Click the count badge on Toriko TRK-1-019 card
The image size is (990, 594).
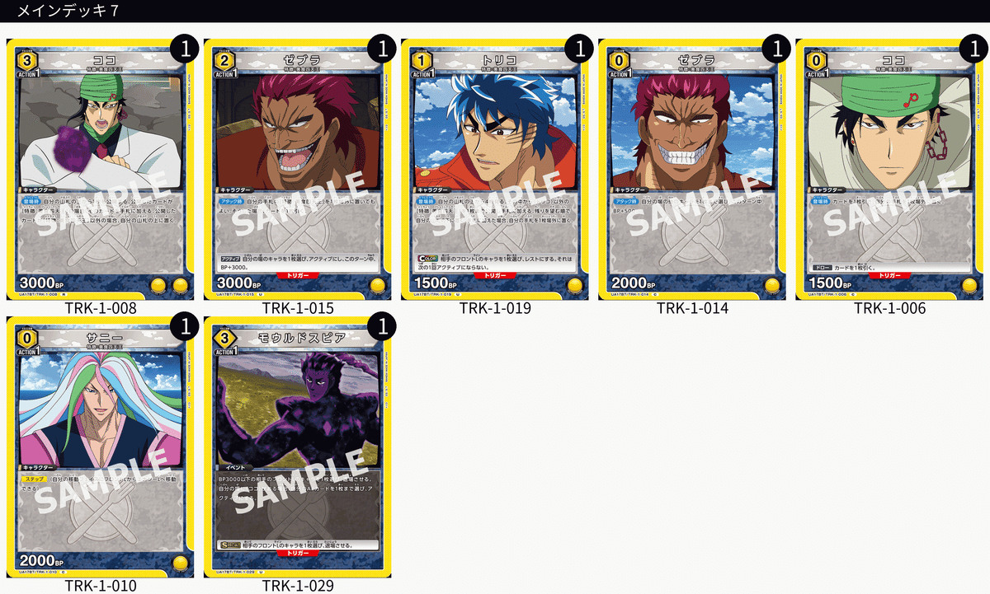tap(579, 48)
